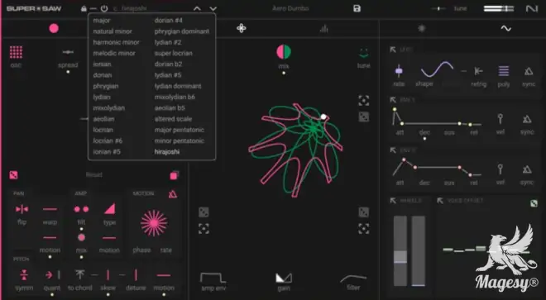Open the sun-shaped modulation tab

coord(422,29)
